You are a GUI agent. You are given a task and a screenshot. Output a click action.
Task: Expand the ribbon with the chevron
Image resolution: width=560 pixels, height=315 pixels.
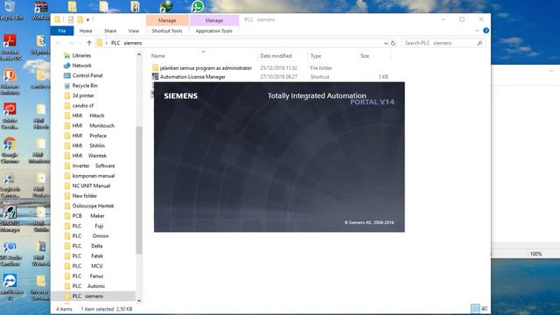pos(477,31)
